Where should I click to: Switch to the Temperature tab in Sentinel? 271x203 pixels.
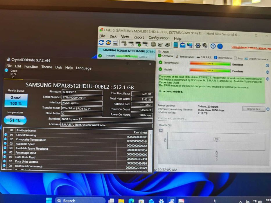tap(185, 57)
